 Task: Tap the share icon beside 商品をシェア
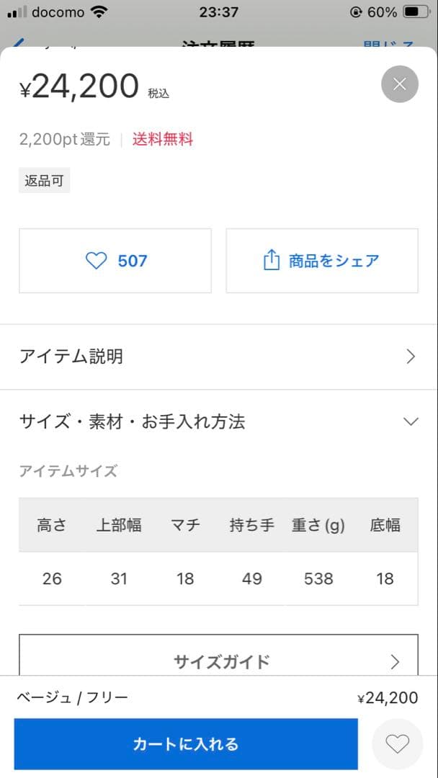coord(272,261)
